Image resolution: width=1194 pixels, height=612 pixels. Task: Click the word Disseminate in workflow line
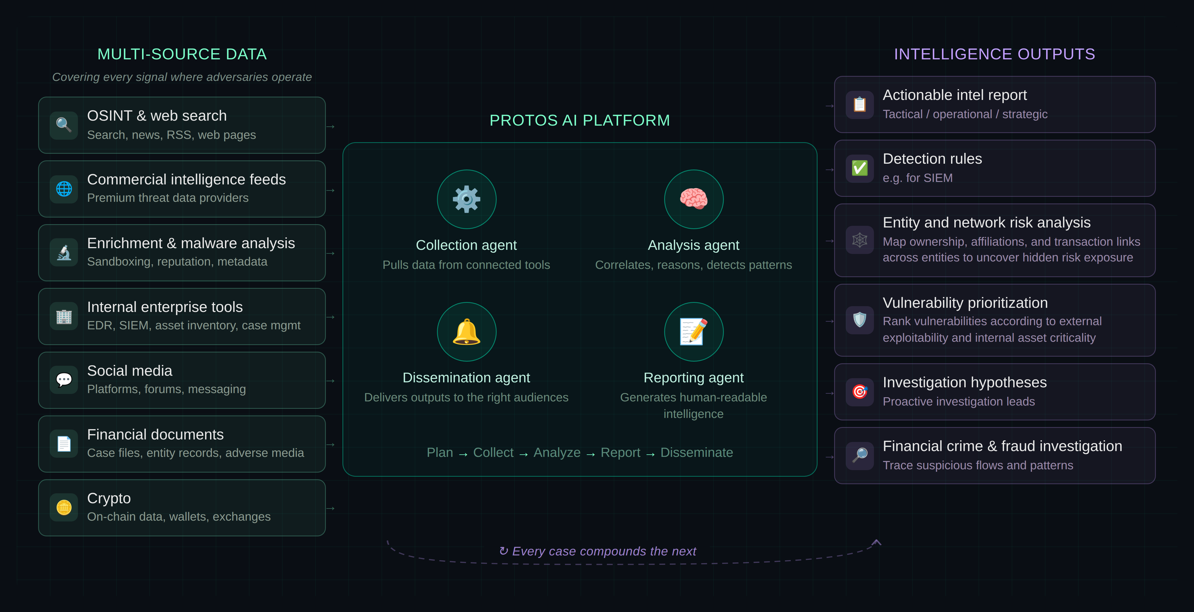[x=697, y=452]
